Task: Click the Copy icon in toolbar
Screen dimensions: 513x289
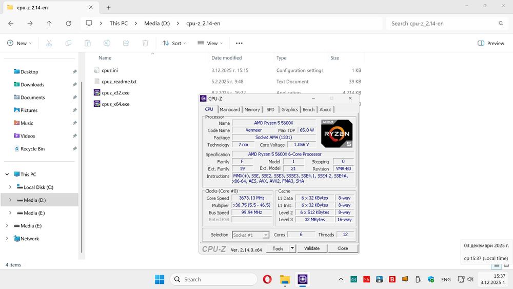Action: pos(68,43)
